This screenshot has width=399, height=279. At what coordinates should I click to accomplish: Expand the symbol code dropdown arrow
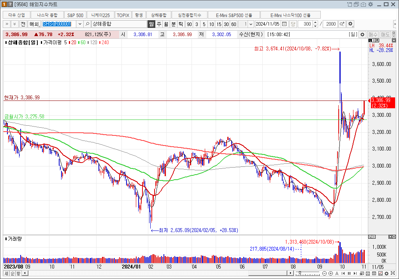point(80,24)
